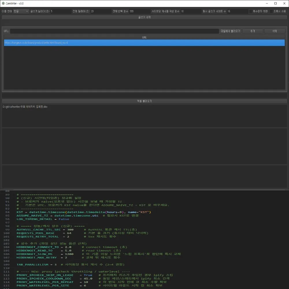Maximize the CareWriter window

point(275,3)
